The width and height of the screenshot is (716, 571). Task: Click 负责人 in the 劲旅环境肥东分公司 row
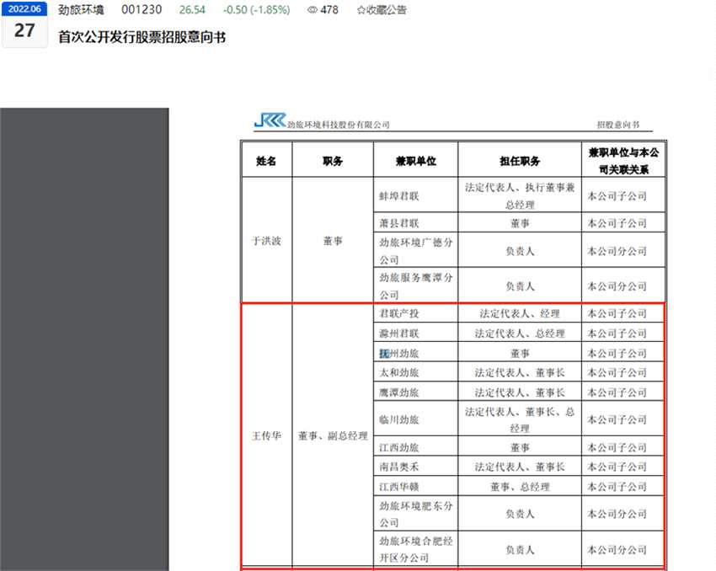click(x=520, y=514)
